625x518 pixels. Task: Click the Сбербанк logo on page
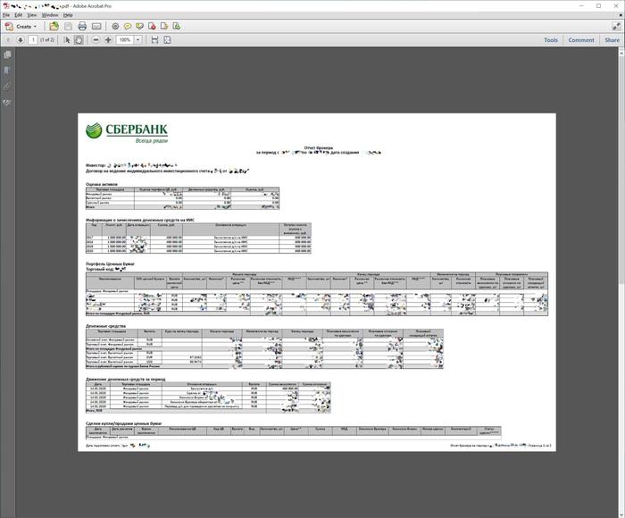[x=127, y=133]
